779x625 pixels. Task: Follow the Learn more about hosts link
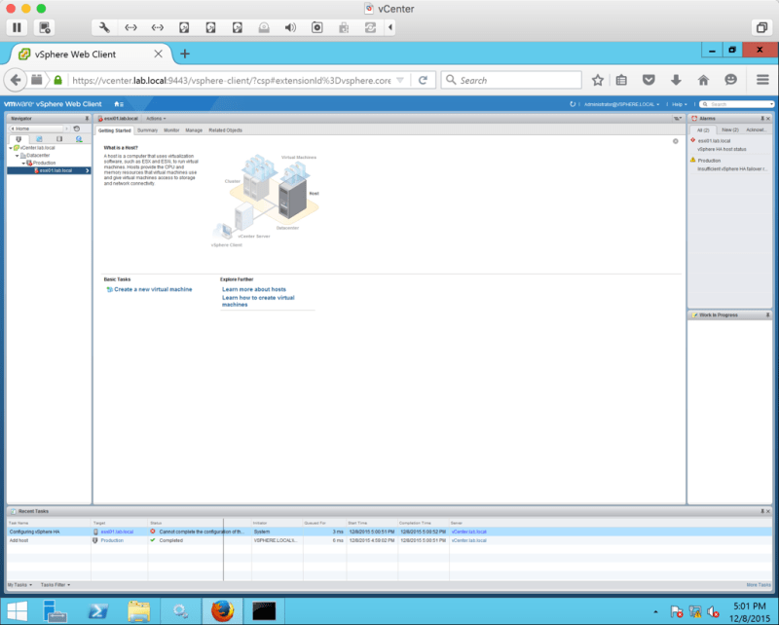pyautogui.click(x=253, y=289)
